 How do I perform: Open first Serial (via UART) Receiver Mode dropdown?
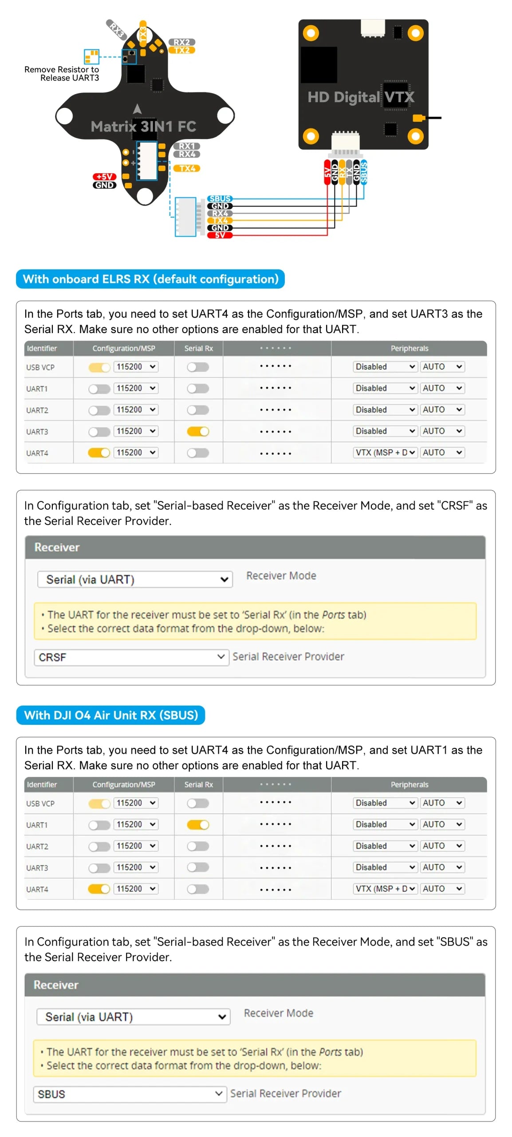[x=135, y=580]
